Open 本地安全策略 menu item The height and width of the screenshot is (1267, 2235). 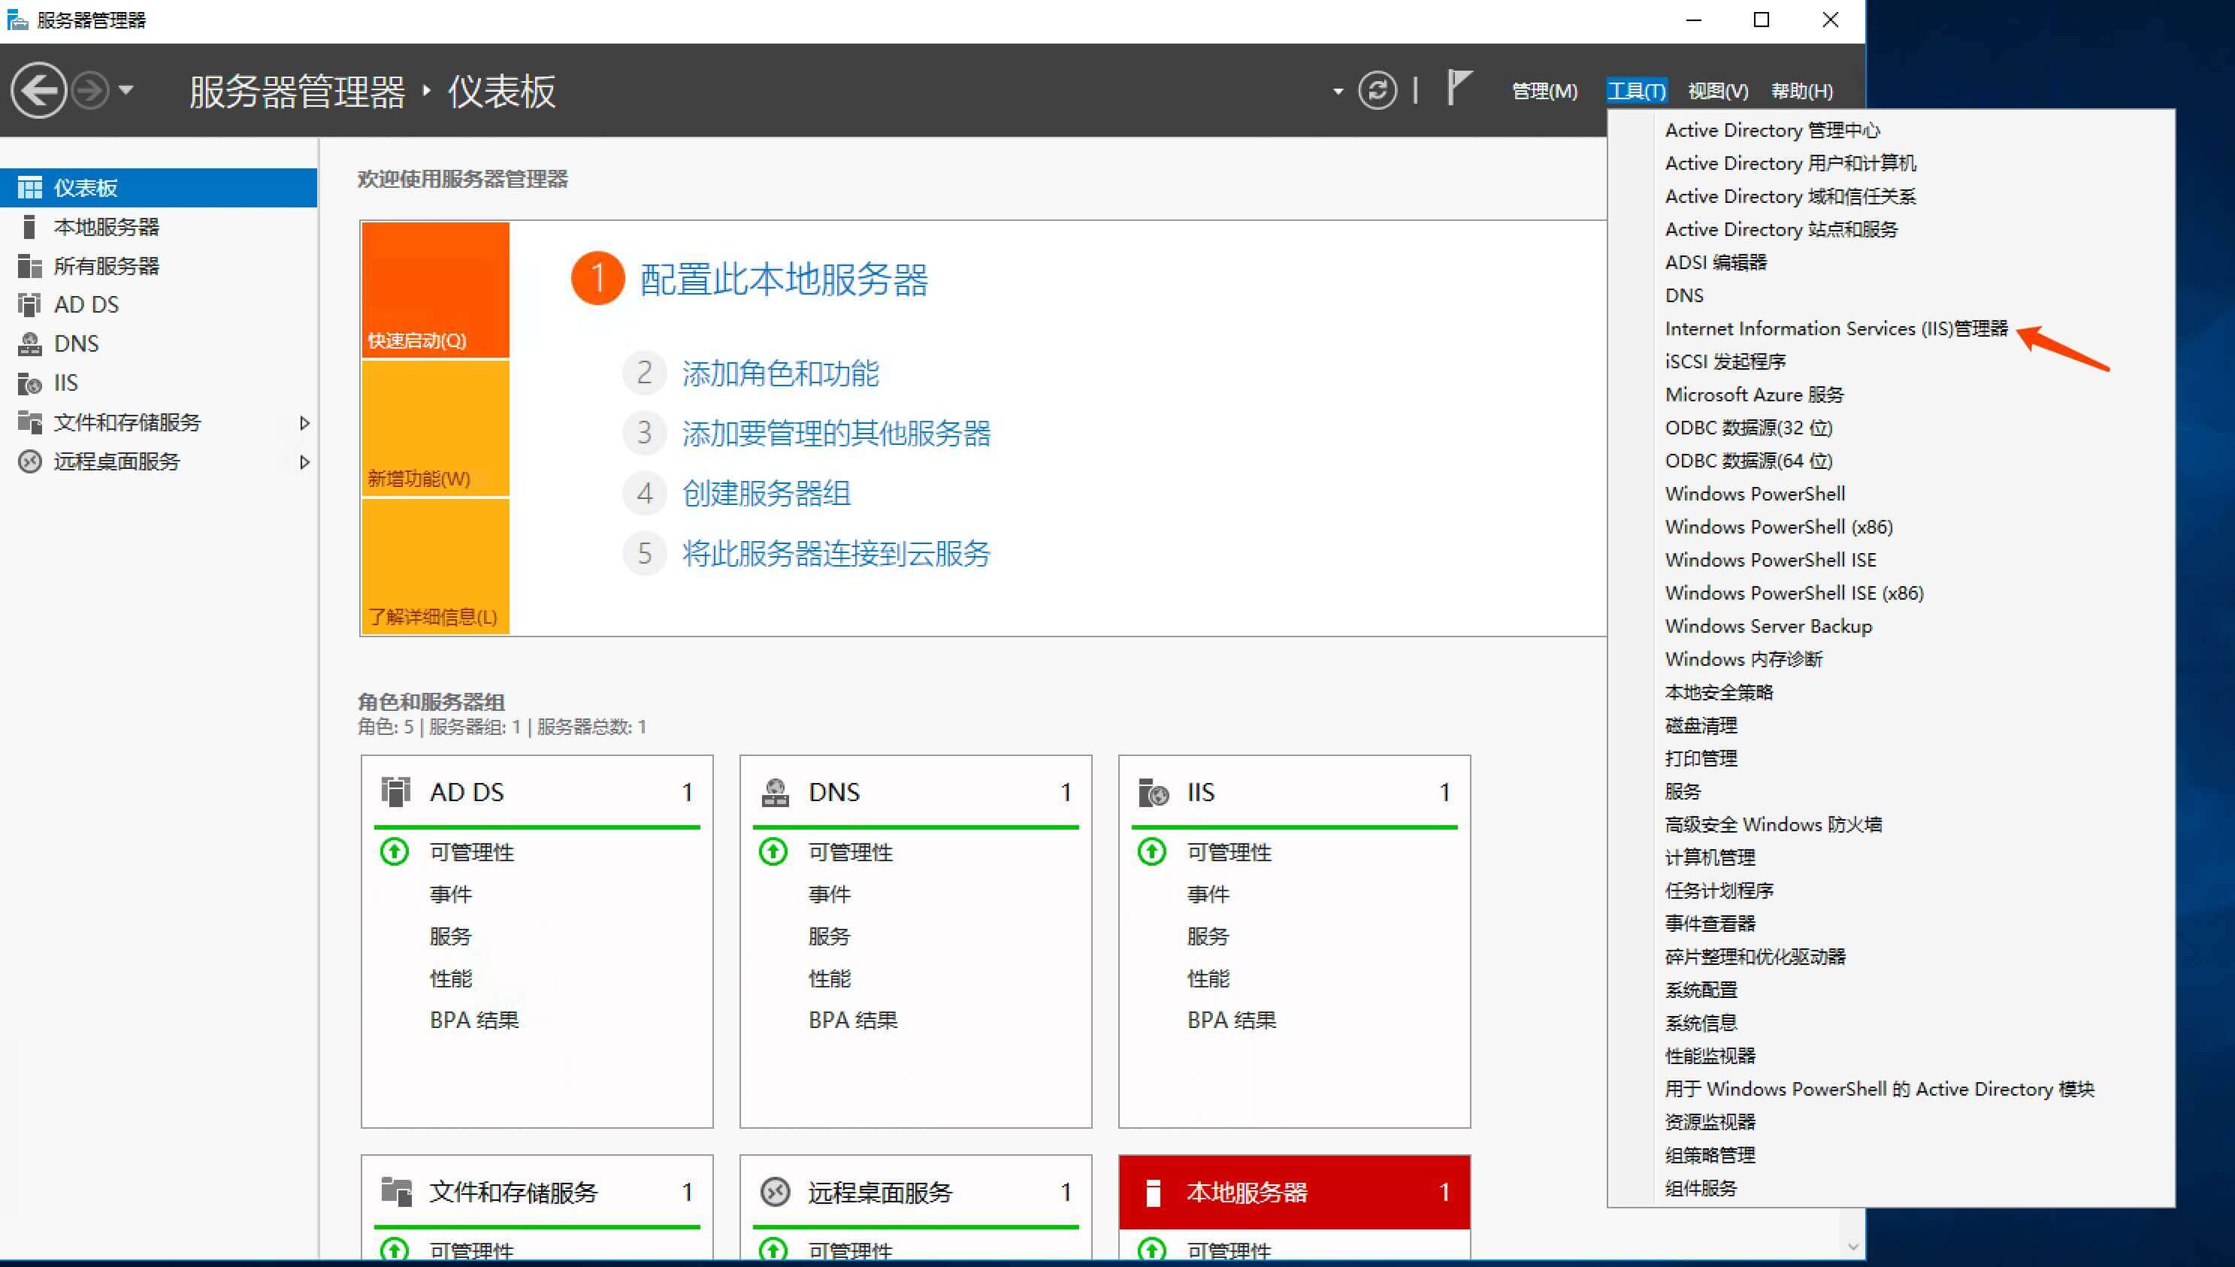[x=1719, y=692]
